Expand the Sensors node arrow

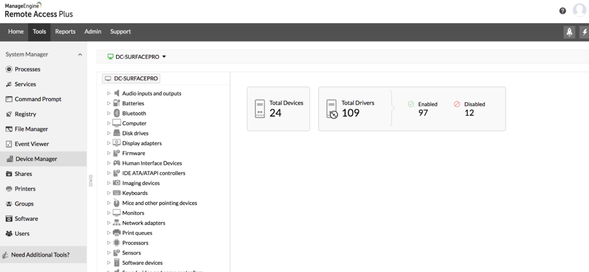(109, 253)
